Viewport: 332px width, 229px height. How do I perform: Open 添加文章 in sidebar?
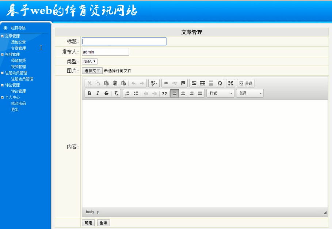click(x=18, y=42)
